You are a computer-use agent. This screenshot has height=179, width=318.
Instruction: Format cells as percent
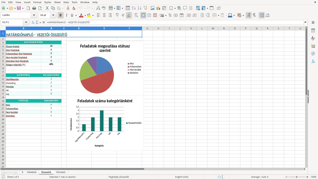[x=170, y=15]
